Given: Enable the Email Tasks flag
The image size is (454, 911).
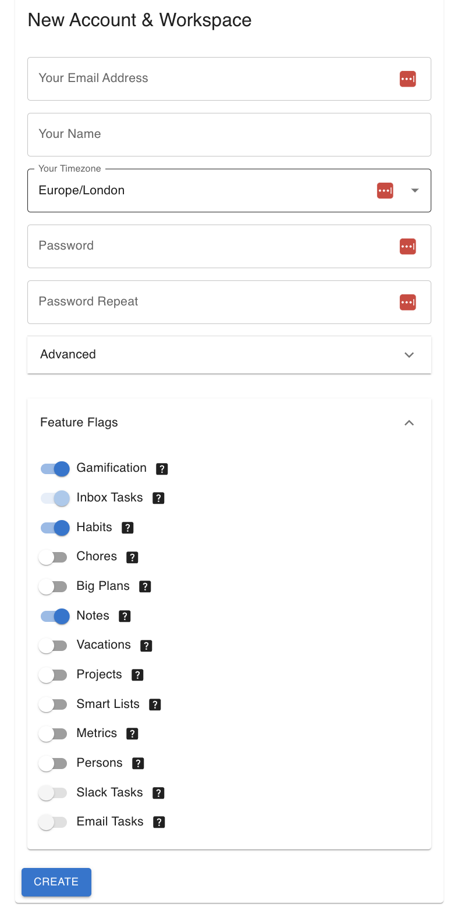Looking at the screenshot, I should pyautogui.click(x=54, y=822).
